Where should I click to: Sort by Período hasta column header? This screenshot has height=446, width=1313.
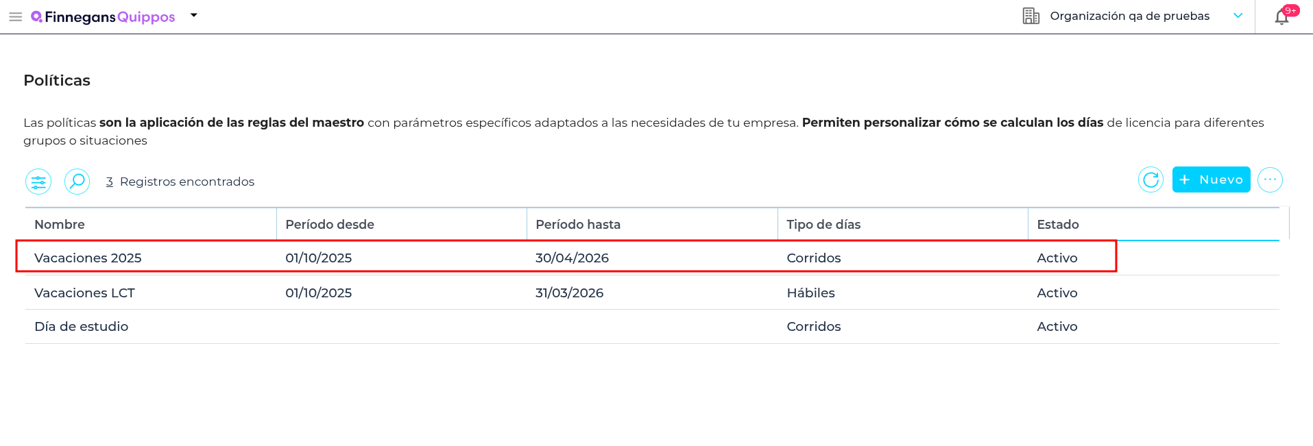point(578,225)
